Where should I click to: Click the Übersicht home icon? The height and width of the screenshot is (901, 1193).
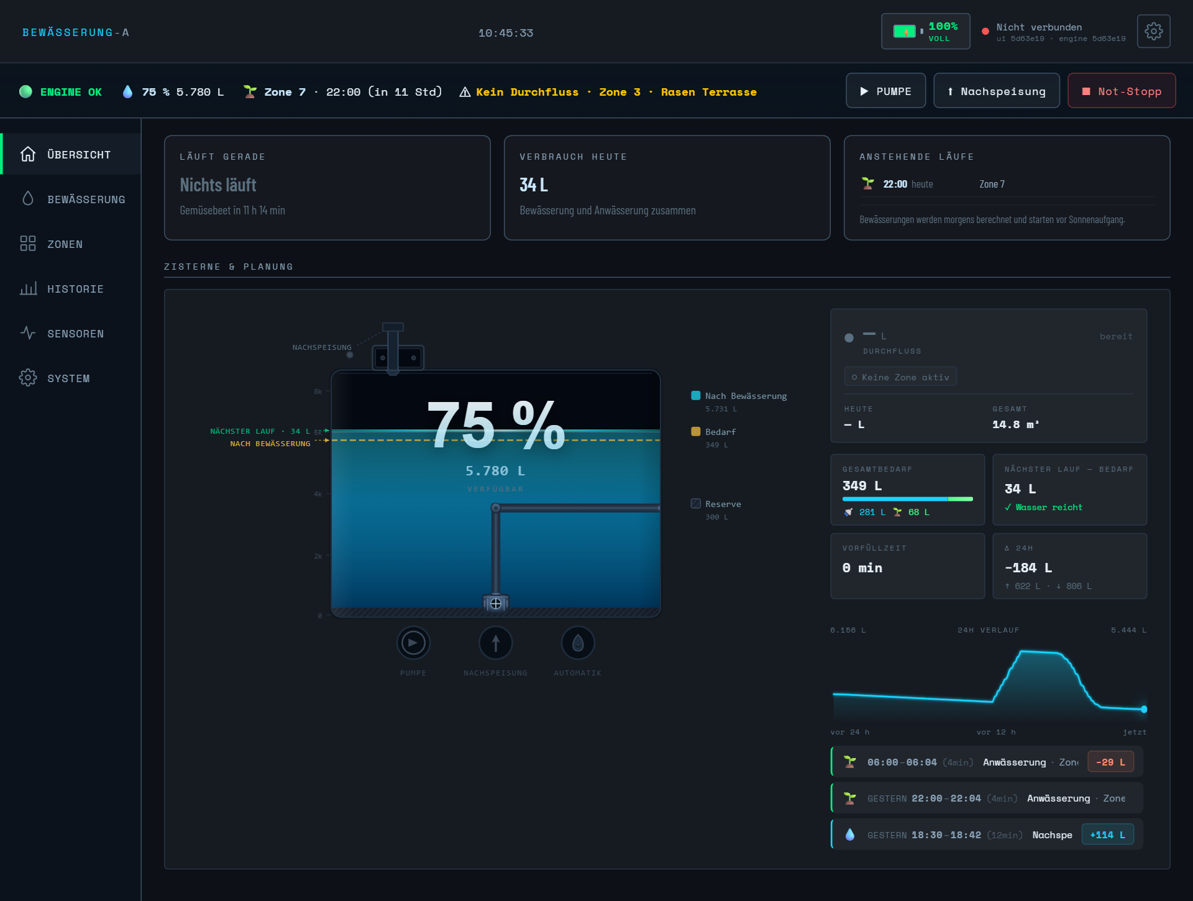28,154
